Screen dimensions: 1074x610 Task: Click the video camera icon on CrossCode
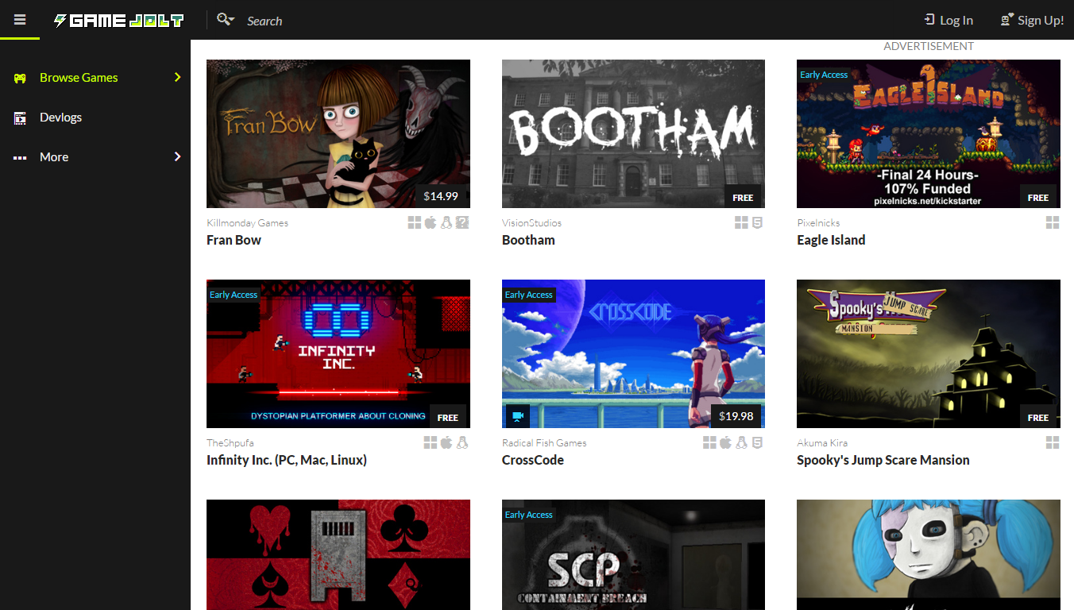[518, 416]
